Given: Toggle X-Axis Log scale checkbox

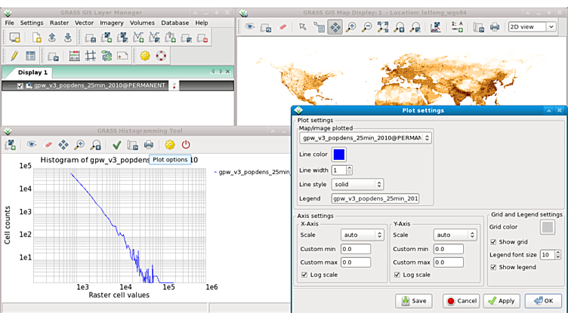Looking at the screenshot, I should (304, 275).
